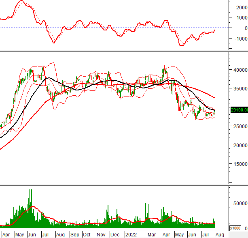Select the Dec month label on time axis
This screenshot has height=238, width=248.
[x=115, y=235]
